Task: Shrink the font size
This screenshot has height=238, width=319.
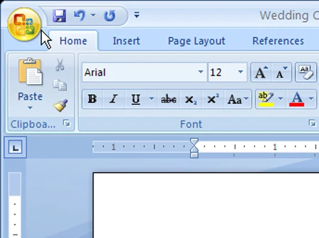Action: [281, 72]
